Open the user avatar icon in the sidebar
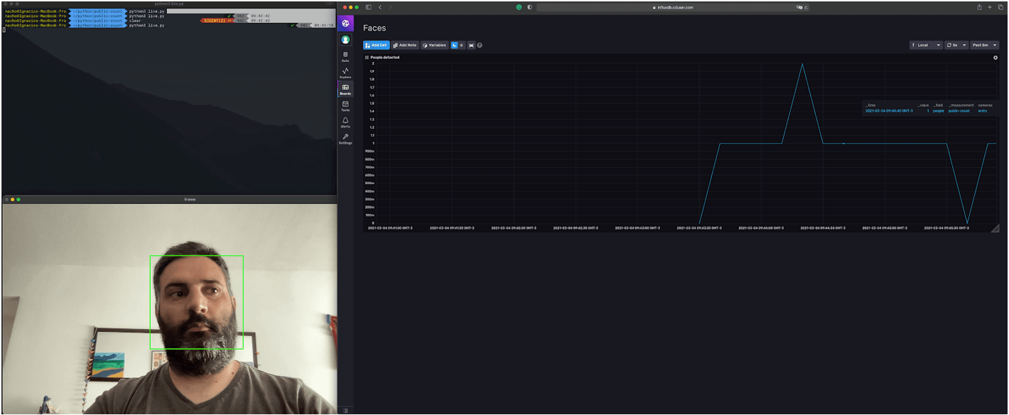 (x=345, y=40)
